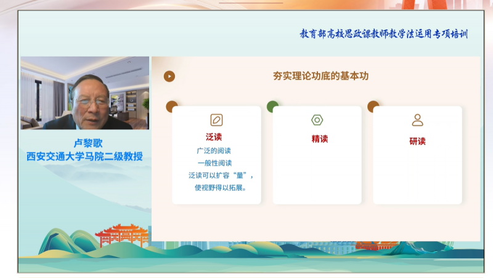Select the 精读 heading
Image resolution: width=493 pixels, height=278 pixels.
(x=320, y=139)
